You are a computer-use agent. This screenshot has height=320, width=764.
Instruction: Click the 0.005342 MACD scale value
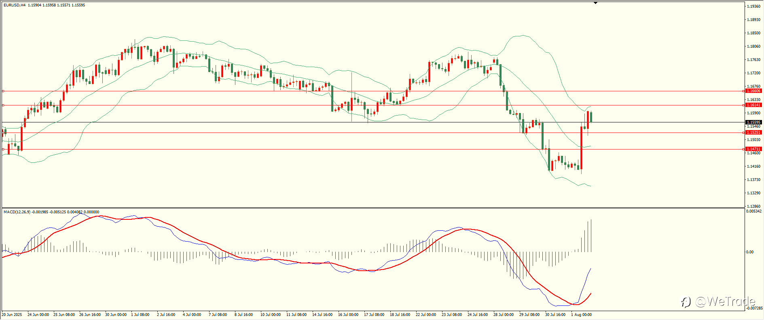754,211
